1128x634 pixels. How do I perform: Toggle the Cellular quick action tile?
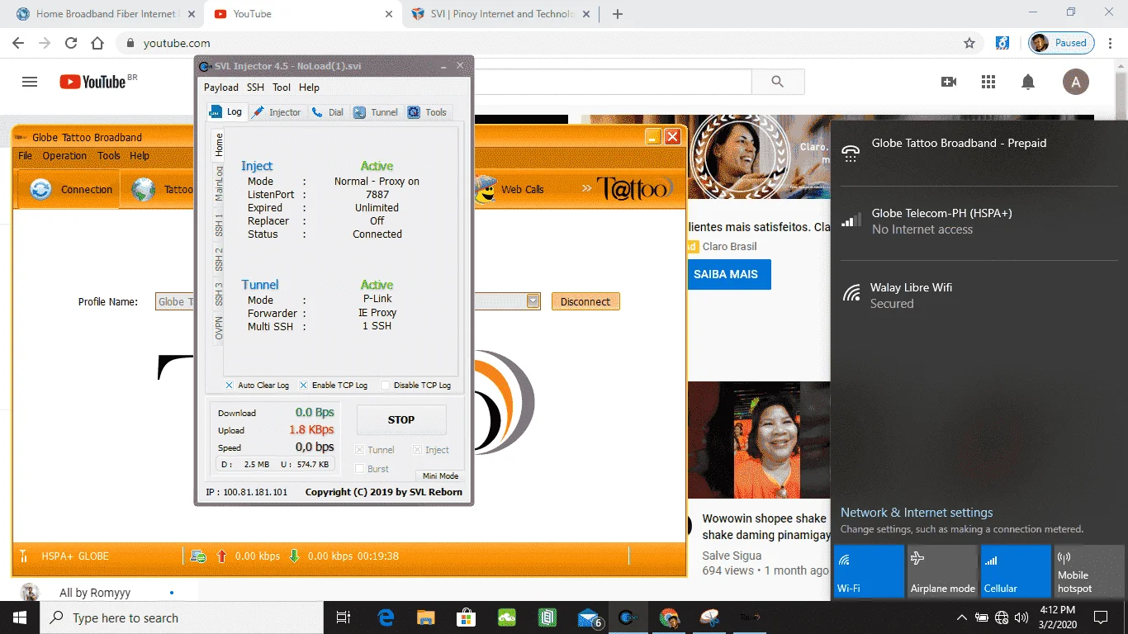pyautogui.click(x=1016, y=570)
